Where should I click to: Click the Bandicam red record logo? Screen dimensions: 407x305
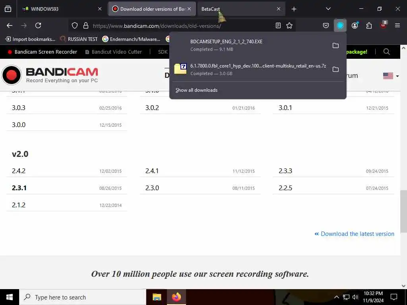click(12, 75)
